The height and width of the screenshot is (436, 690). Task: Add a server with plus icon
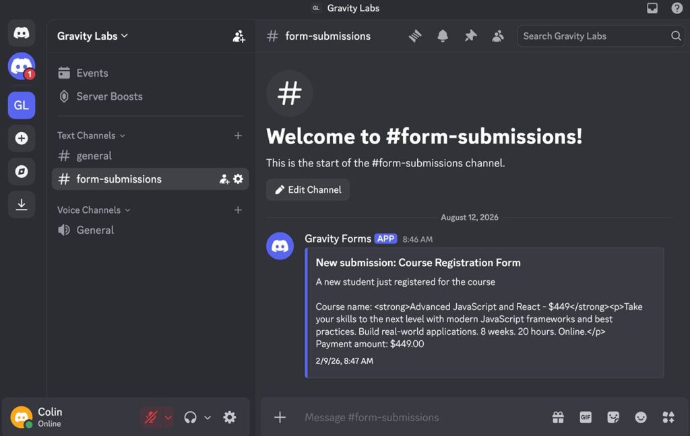tap(21, 138)
